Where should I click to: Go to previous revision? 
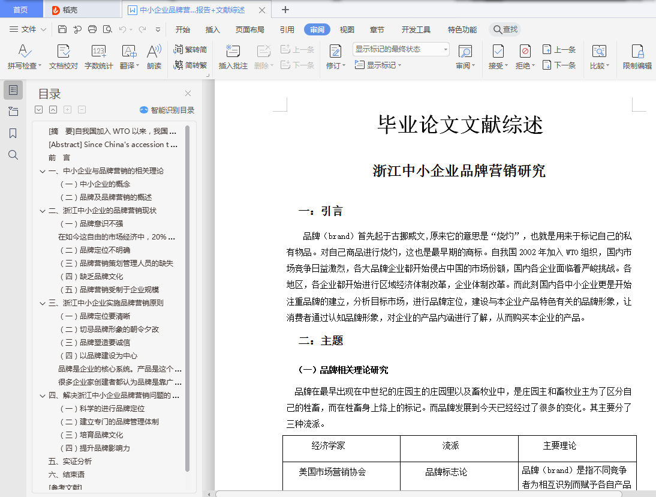pyautogui.click(x=559, y=49)
